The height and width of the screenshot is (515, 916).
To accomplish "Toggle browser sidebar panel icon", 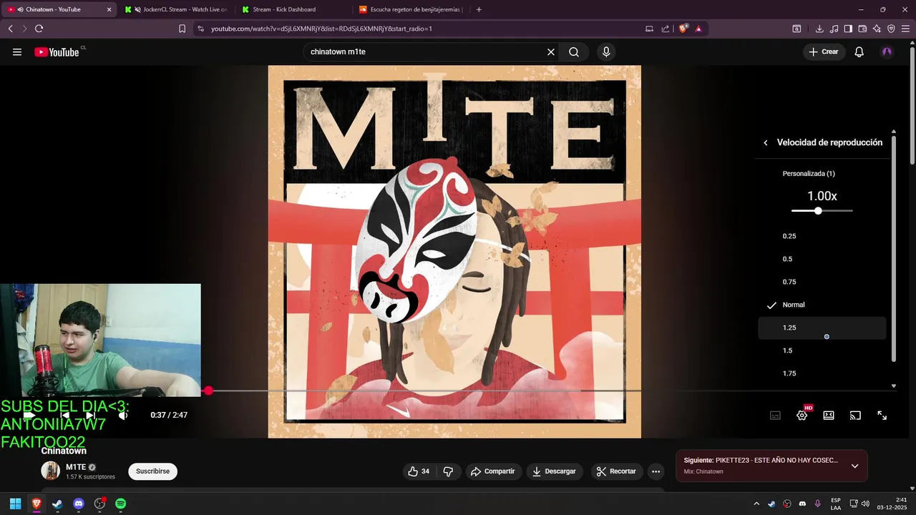I will pos(848,29).
